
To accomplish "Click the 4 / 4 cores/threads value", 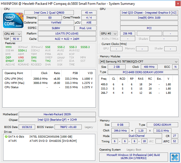I will tap(89, 18).
